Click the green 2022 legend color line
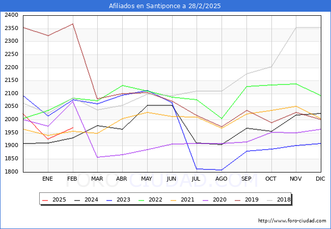Screen dimensions: 331x229 [x=142, y=200]
